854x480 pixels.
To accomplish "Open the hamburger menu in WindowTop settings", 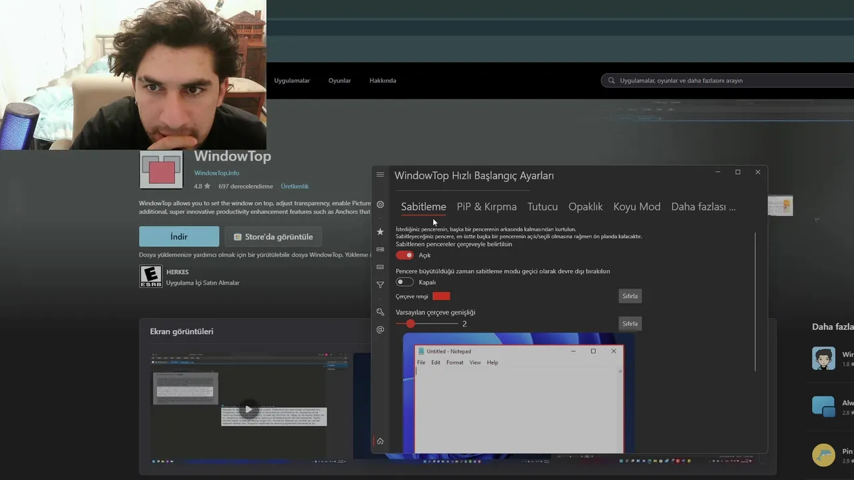I will pyautogui.click(x=380, y=175).
